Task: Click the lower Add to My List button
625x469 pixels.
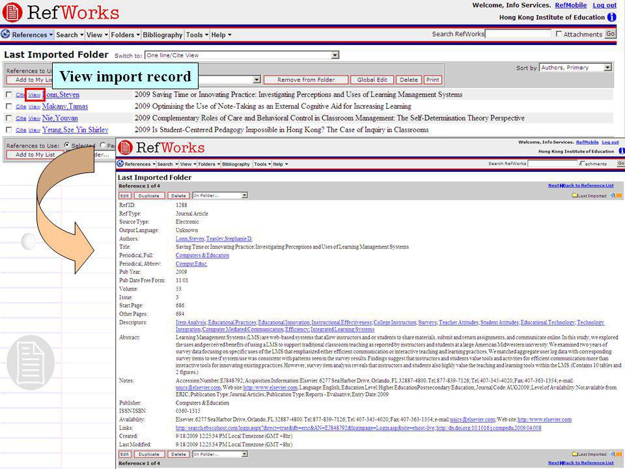Action: 35,154
